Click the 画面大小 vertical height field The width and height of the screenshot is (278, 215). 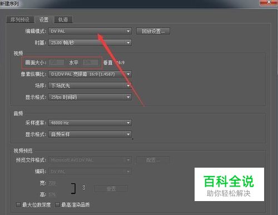tap(91, 62)
